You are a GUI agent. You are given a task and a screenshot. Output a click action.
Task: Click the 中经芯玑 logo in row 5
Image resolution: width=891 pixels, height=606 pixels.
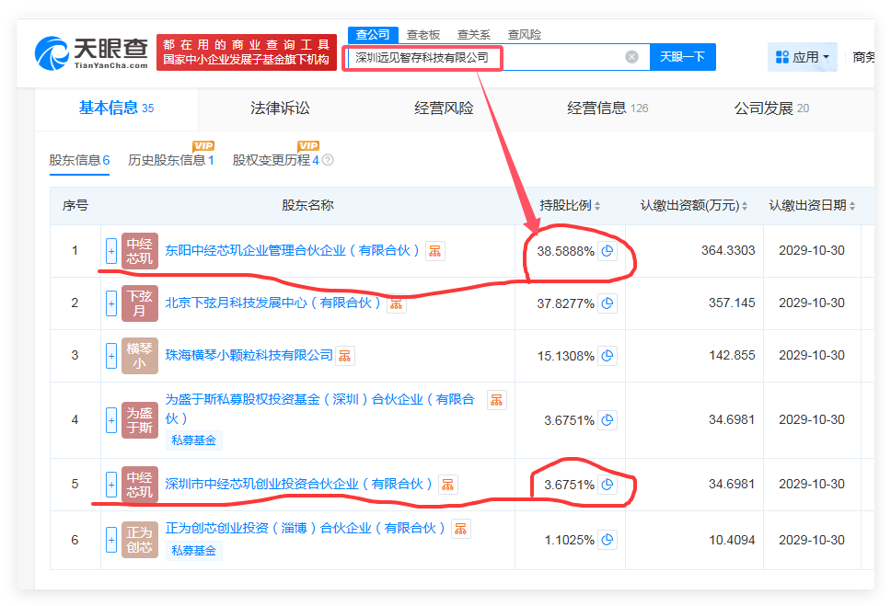coord(140,485)
